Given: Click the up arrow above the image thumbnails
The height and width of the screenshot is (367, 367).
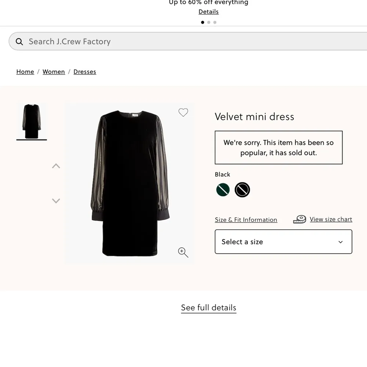Looking at the screenshot, I should [x=56, y=166].
